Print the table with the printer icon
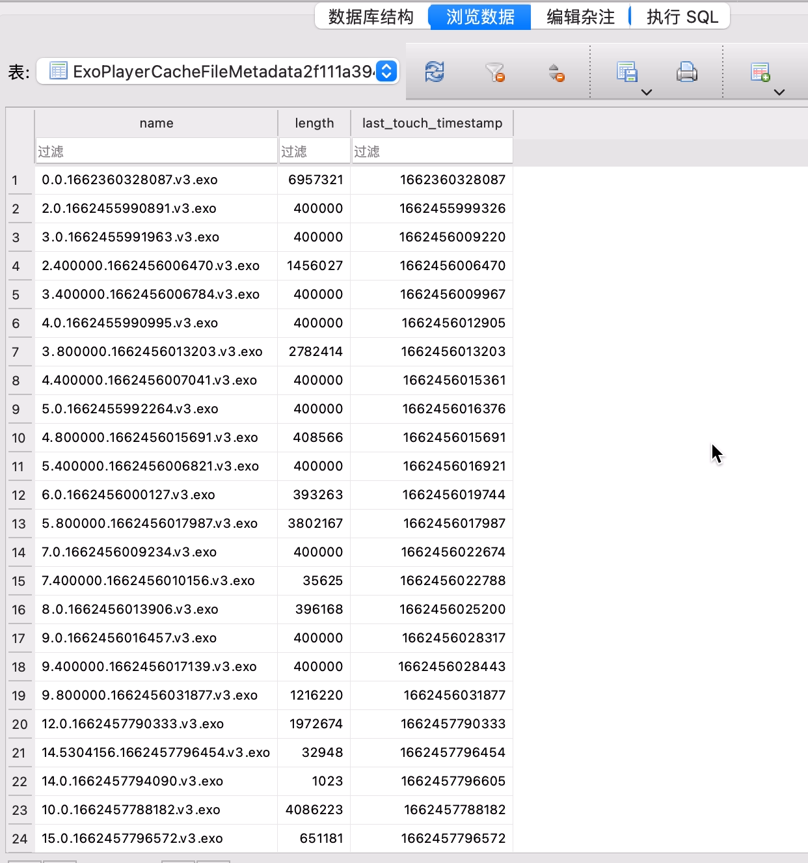Image resolution: width=808 pixels, height=863 pixels. 686,72
